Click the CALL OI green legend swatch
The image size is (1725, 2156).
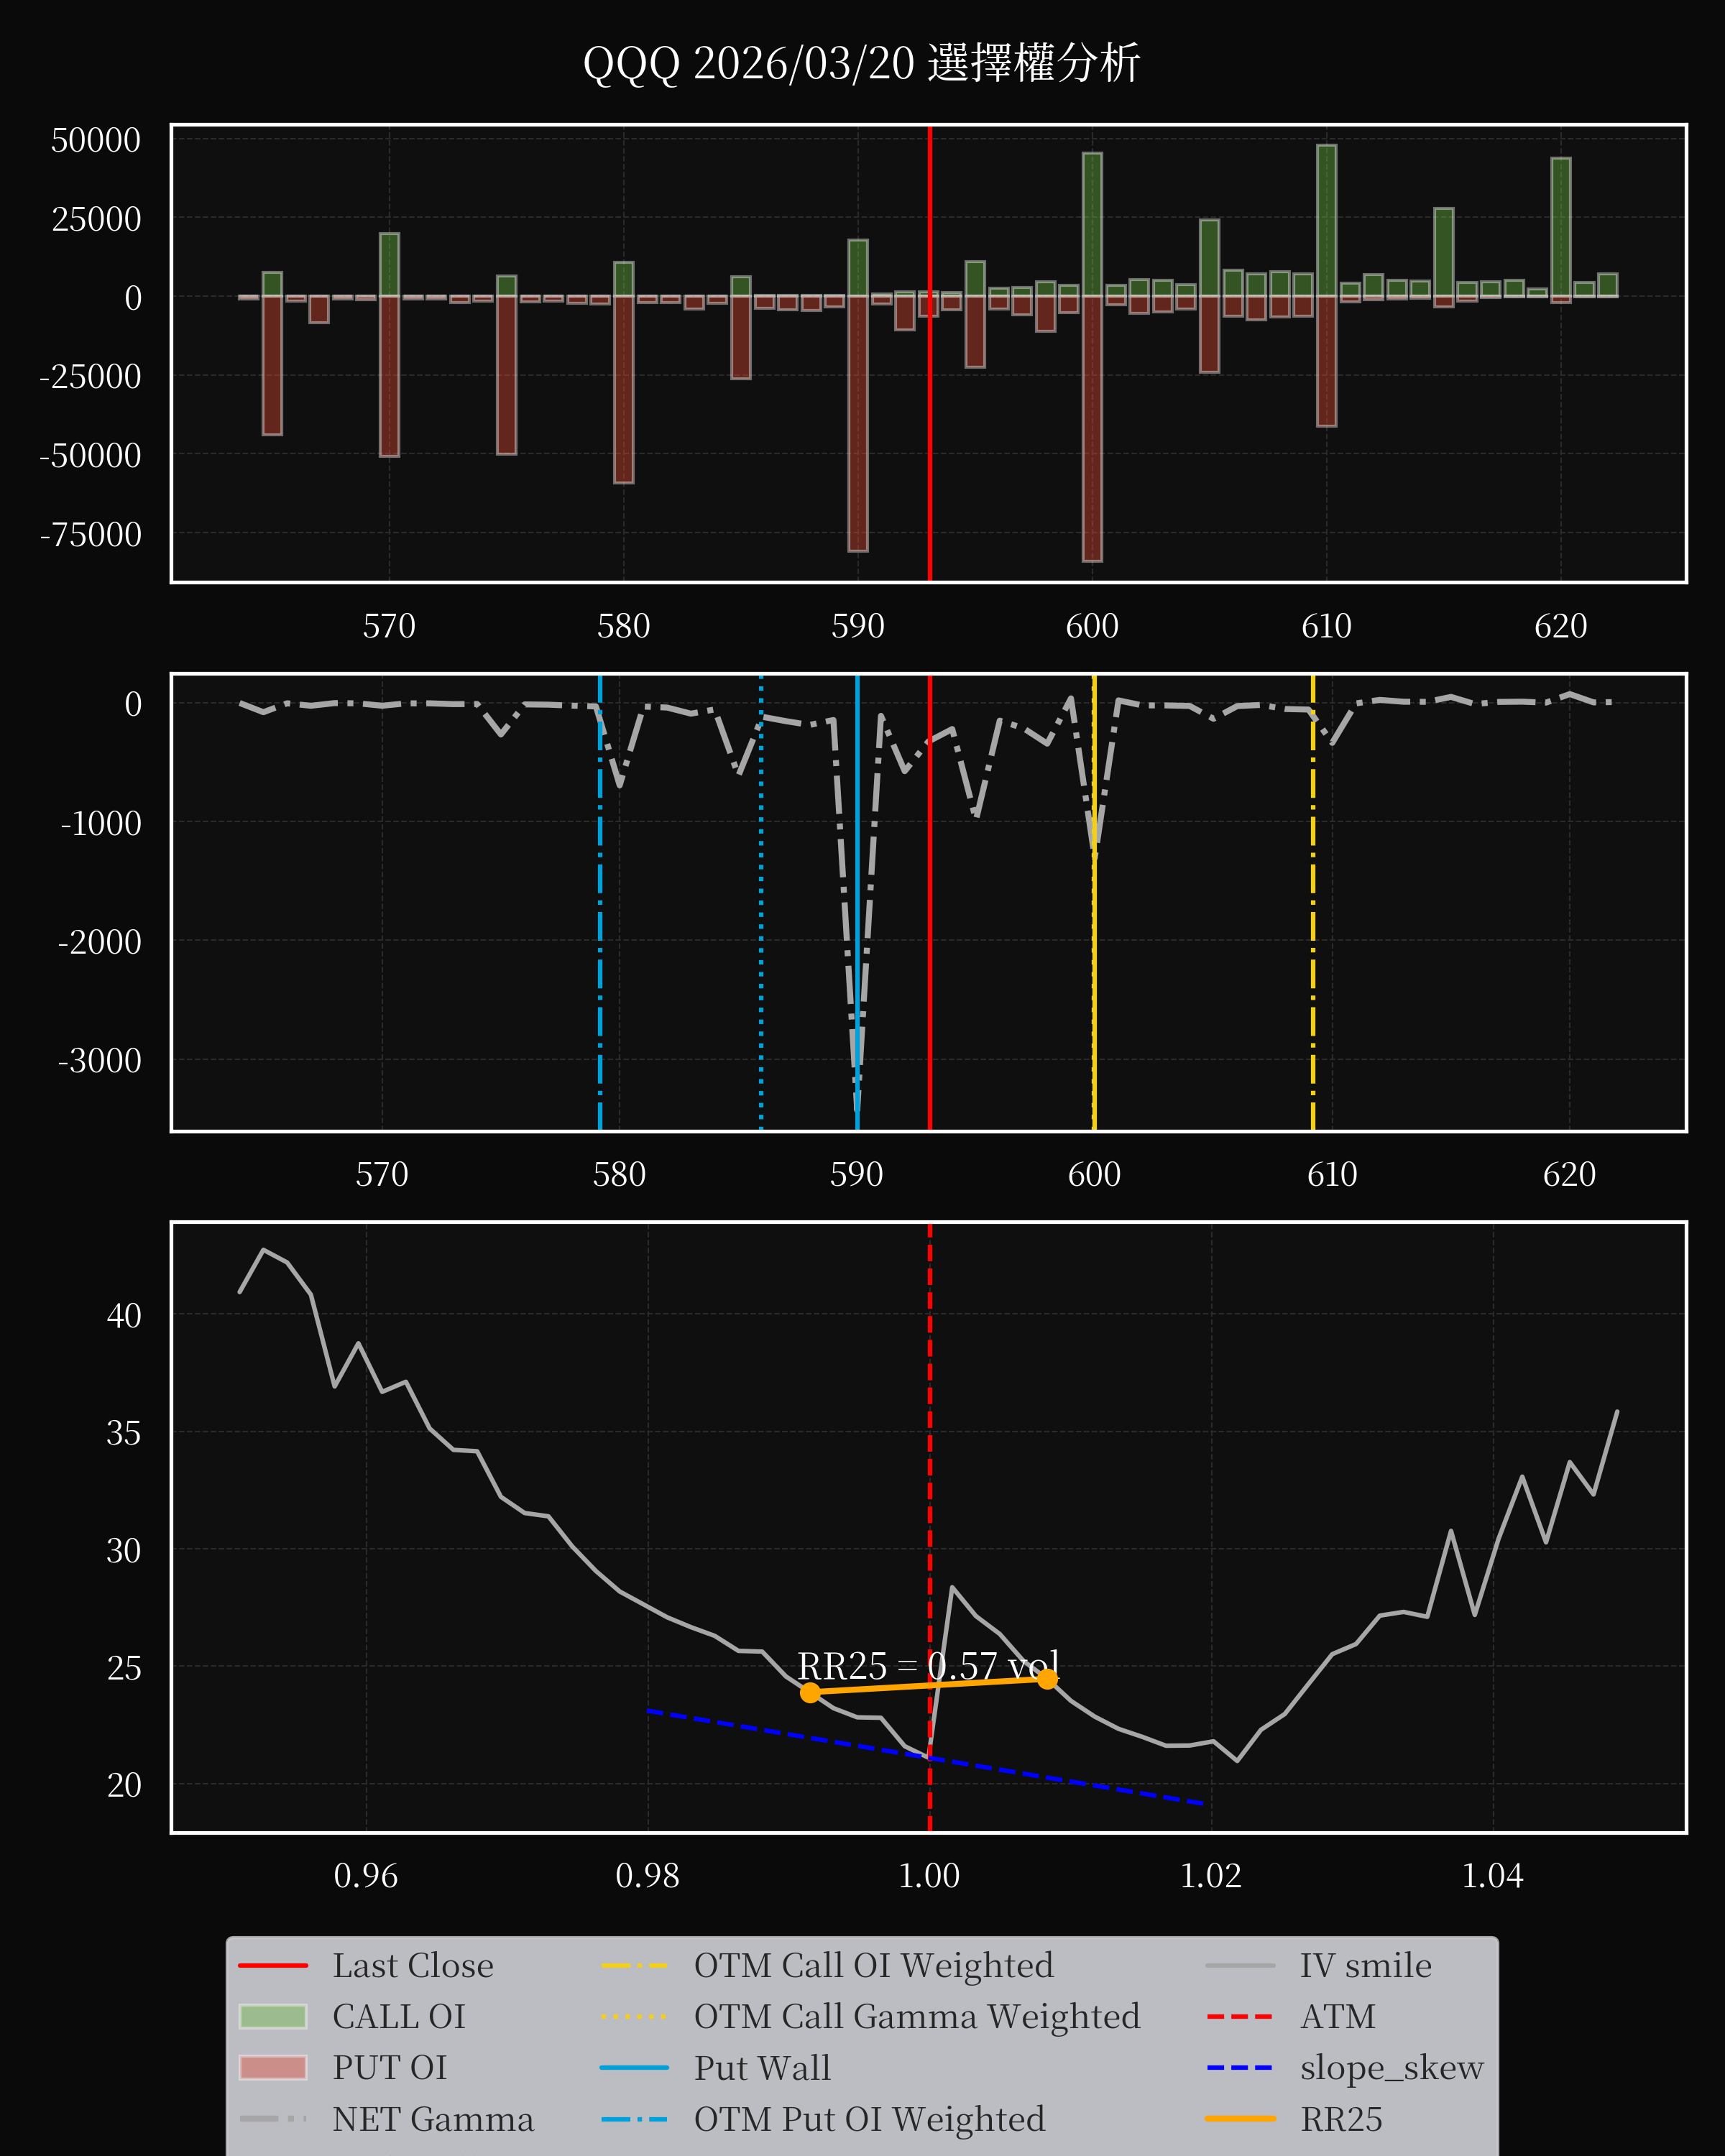click(273, 2016)
